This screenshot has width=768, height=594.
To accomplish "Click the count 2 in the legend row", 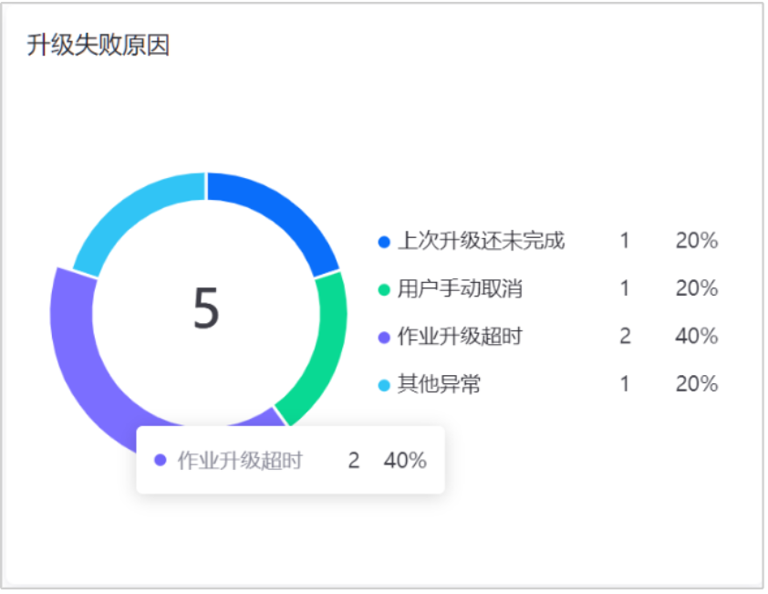I will [625, 337].
